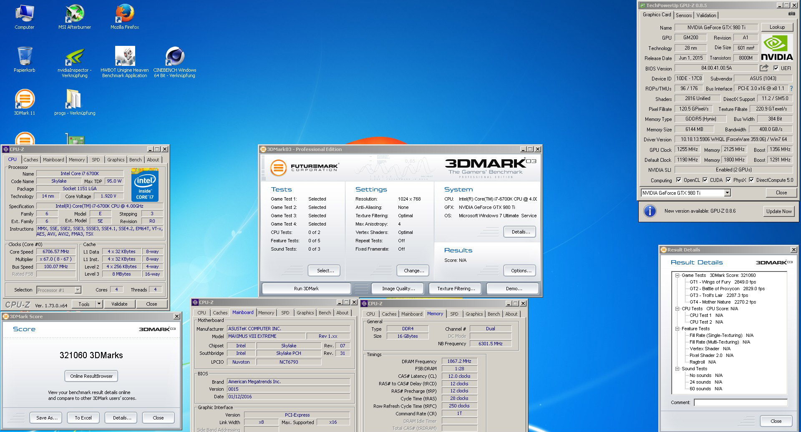This screenshot has height=432, width=801.
Task: Click the Texture Filtering... button
Action: (x=456, y=289)
